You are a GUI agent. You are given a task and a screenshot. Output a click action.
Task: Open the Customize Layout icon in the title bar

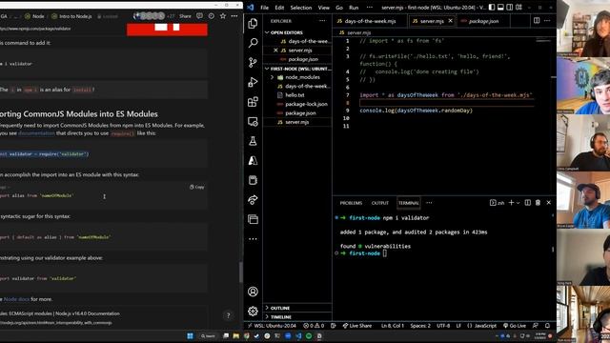[x=518, y=8]
